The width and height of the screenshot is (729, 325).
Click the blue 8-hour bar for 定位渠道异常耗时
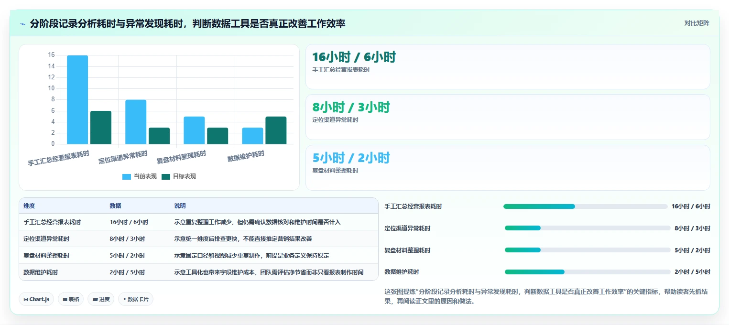click(x=136, y=122)
